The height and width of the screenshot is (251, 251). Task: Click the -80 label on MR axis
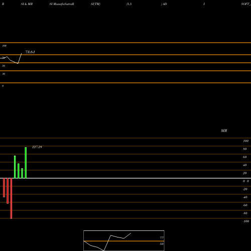pyautogui.click(x=245, y=213)
